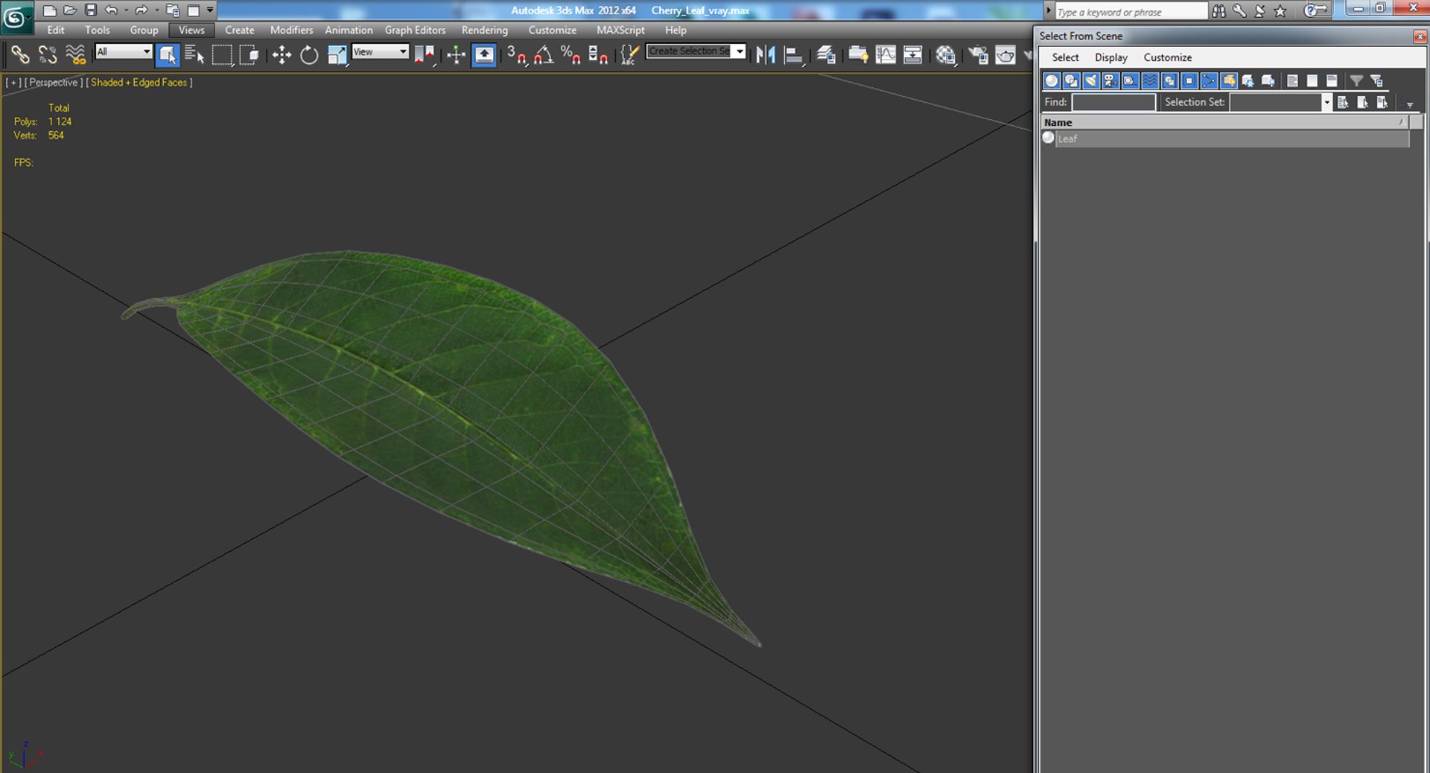This screenshot has width=1430, height=773.
Task: Open the Tools menu
Action: pos(97,30)
